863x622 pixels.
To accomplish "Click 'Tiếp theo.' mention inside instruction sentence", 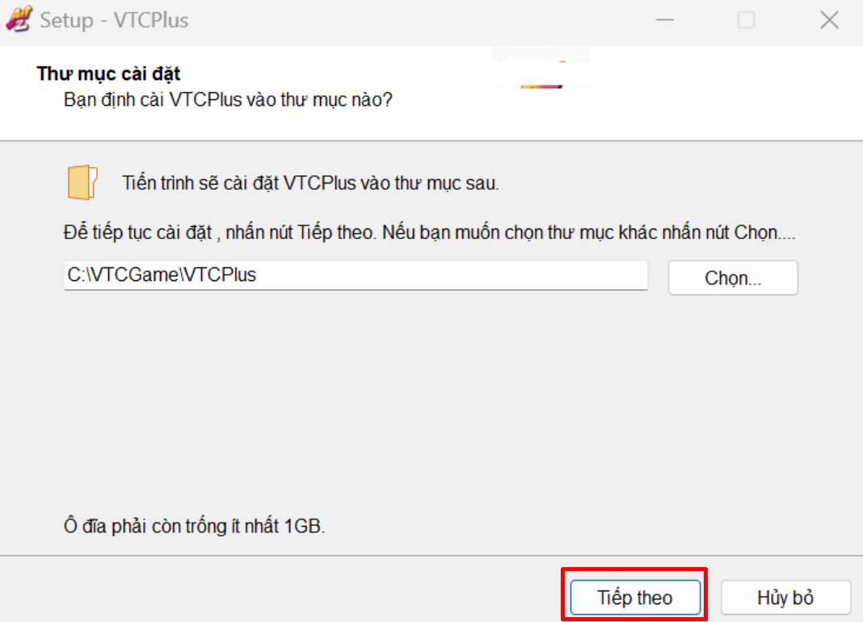I will click(x=336, y=233).
